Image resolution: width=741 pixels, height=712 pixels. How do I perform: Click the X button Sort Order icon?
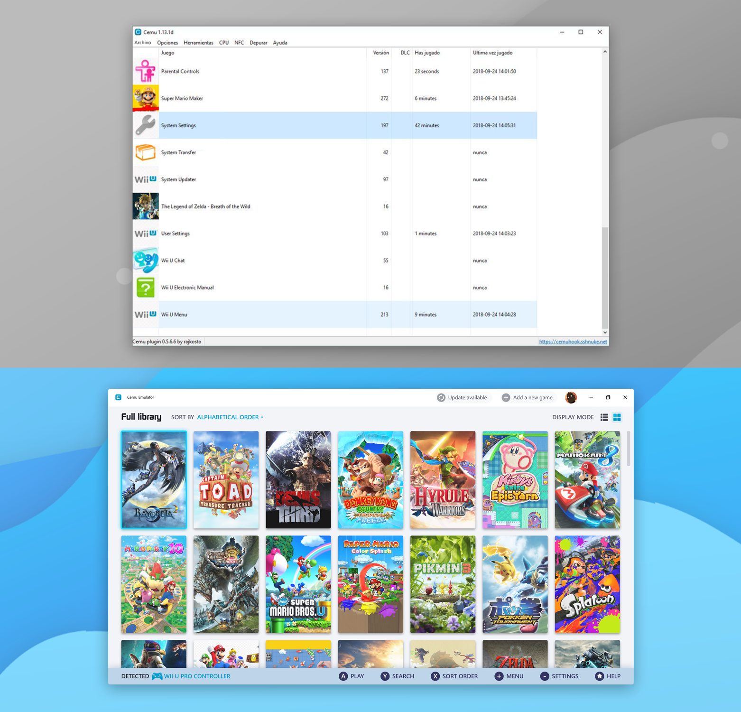(435, 676)
